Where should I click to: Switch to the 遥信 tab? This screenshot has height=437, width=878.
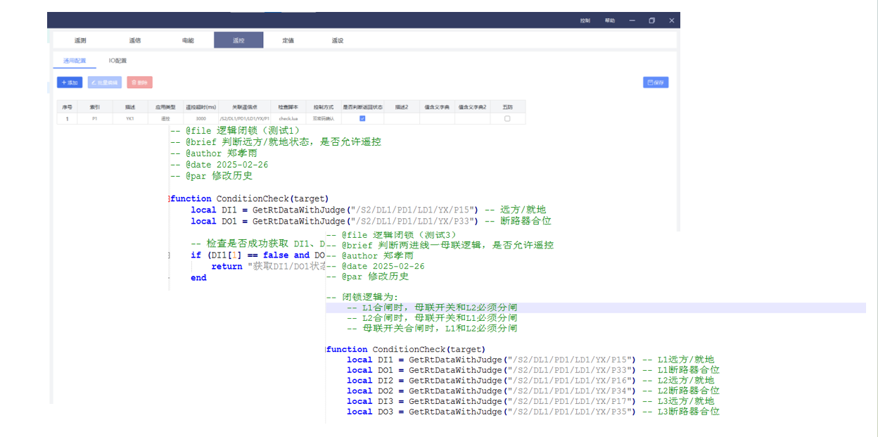pos(135,40)
